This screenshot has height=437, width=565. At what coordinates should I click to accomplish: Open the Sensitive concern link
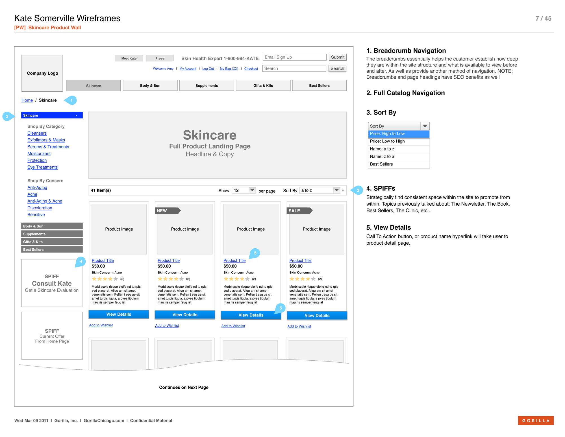(36, 215)
